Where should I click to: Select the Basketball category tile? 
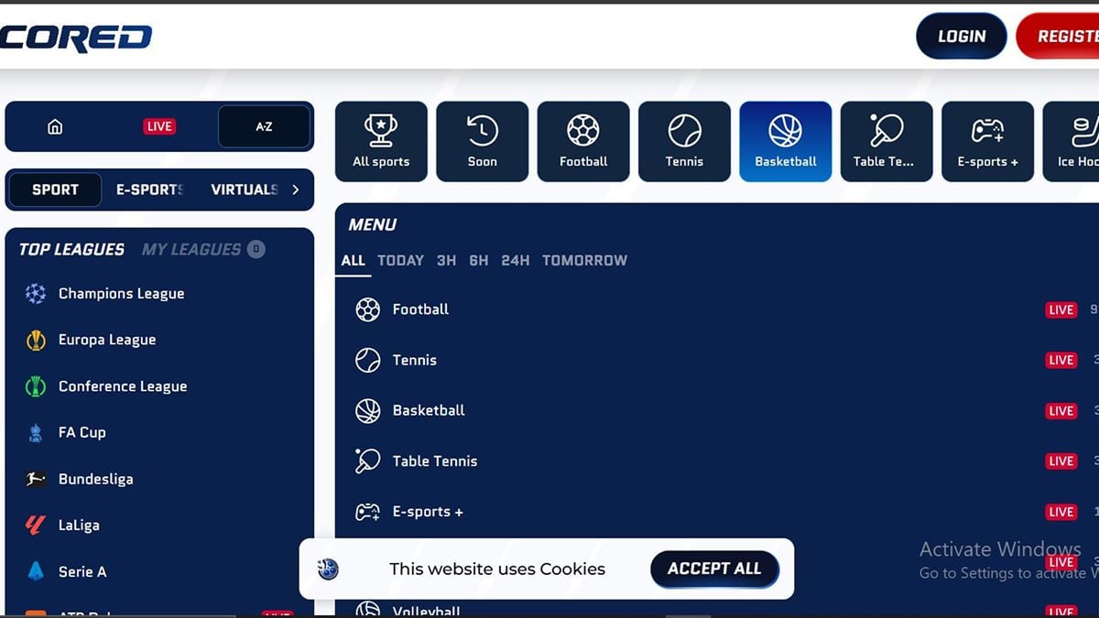pyautogui.click(x=786, y=141)
